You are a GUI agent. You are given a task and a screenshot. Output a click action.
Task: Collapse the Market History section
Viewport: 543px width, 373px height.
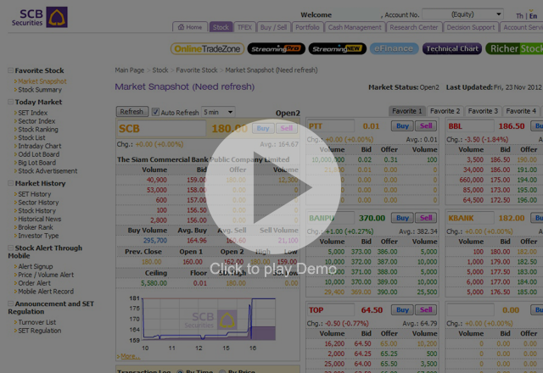tap(11, 183)
